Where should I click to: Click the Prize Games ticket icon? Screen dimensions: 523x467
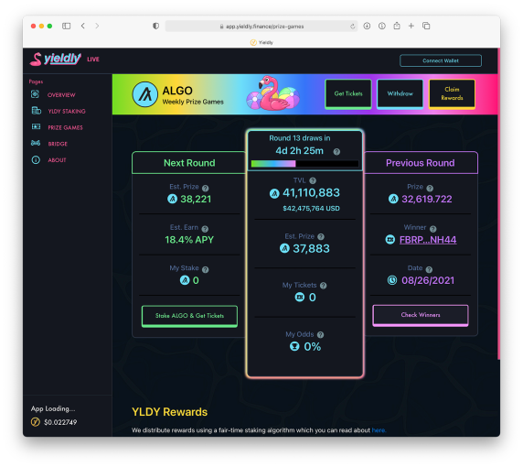pos(36,126)
